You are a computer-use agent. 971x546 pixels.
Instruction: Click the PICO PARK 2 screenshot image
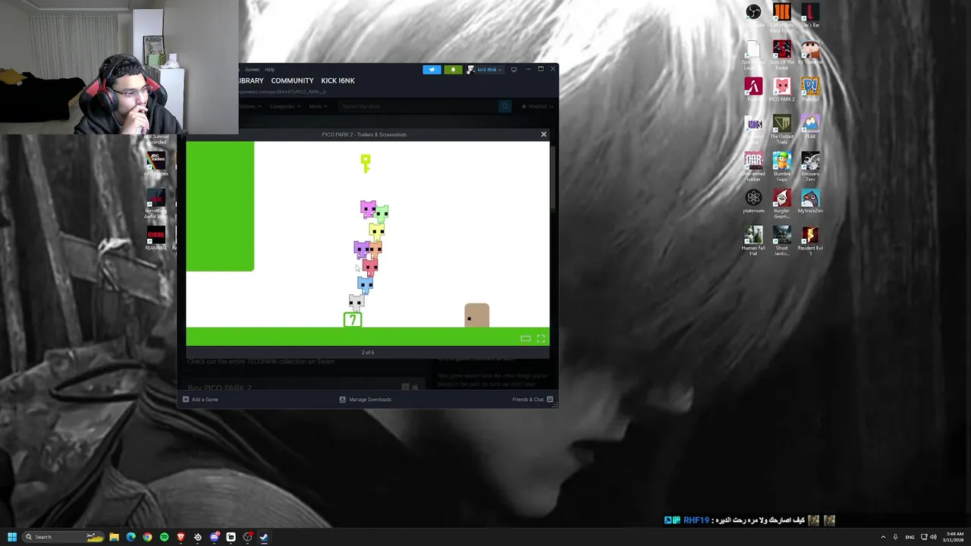[x=368, y=243]
